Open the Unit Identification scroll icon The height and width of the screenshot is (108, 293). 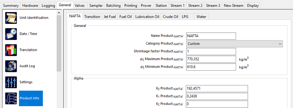coord(11,18)
